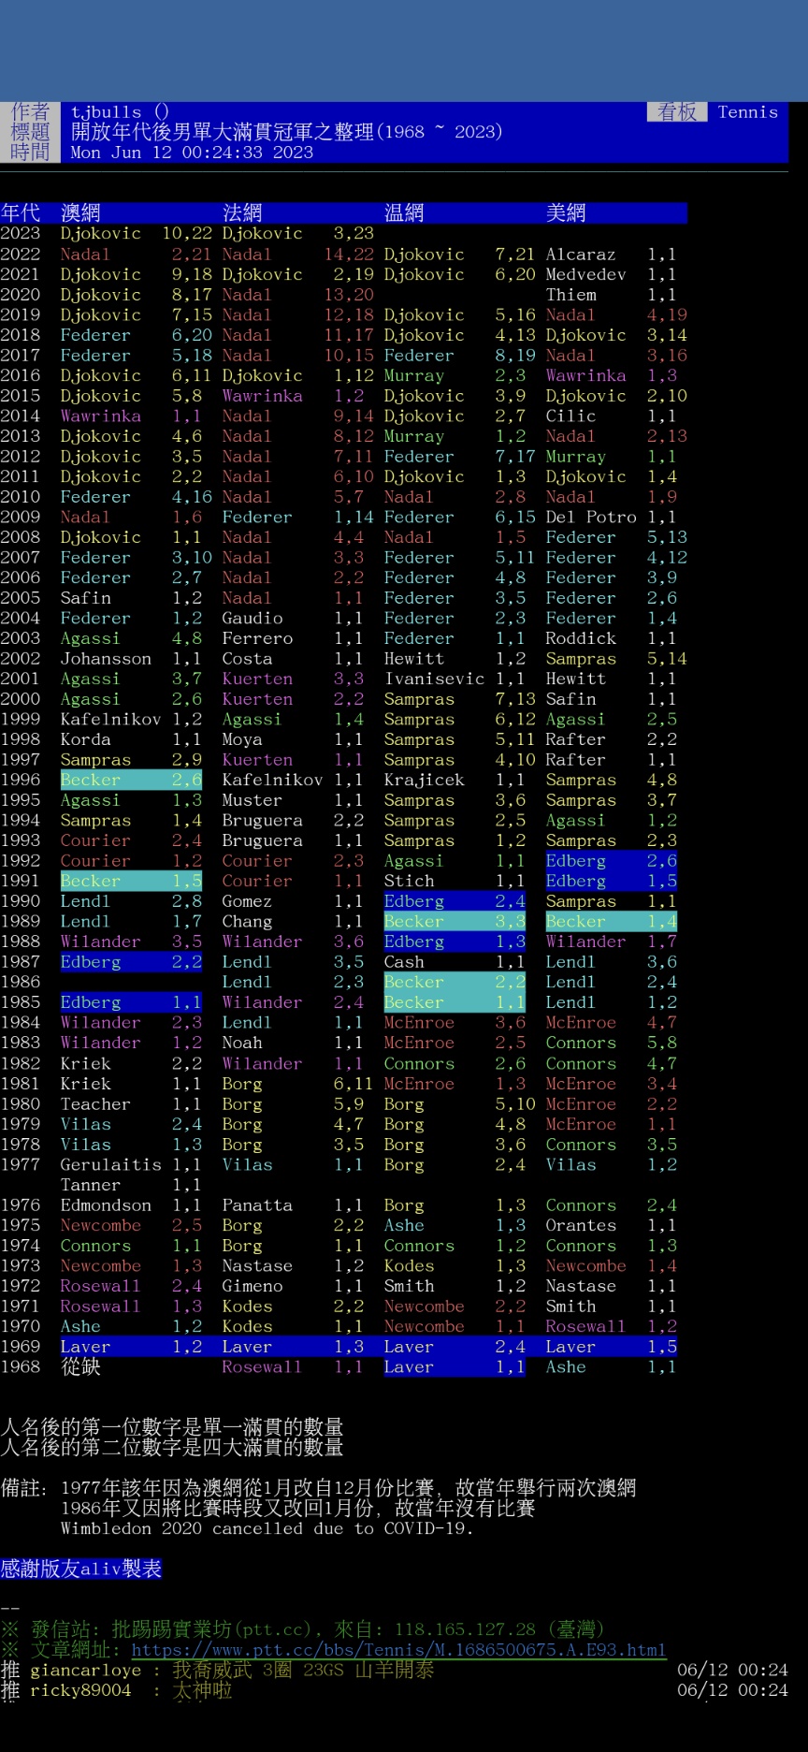Select the 1986年又因將比賽時段 remark line

click(x=297, y=1508)
